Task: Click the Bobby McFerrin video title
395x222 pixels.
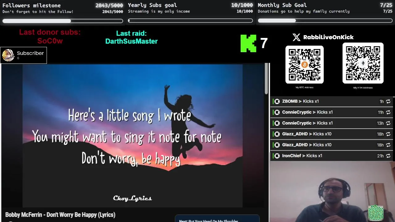Action: pyautogui.click(x=60, y=215)
